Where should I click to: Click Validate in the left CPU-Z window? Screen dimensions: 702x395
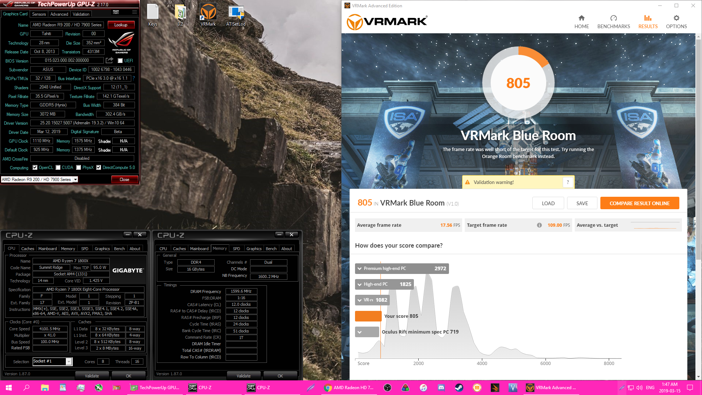pos(92,376)
